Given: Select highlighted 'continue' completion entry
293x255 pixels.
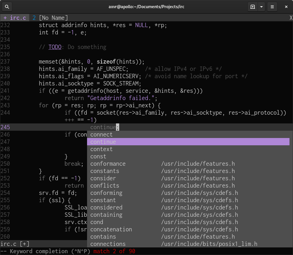Looking at the screenshot, I should point(188,142).
